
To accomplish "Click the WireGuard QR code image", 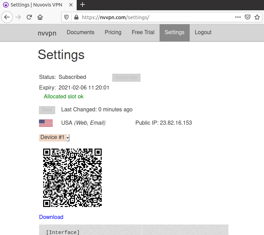I will (x=72, y=178).
